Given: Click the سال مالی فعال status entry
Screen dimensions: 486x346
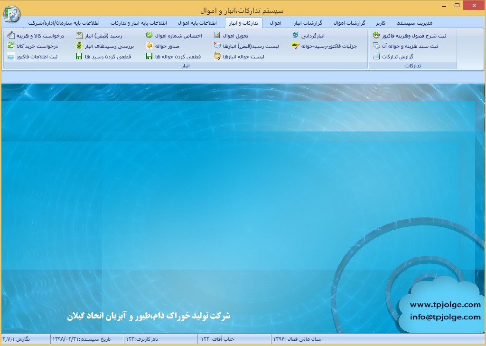Looking at the screenshot, I should [297, 339].
